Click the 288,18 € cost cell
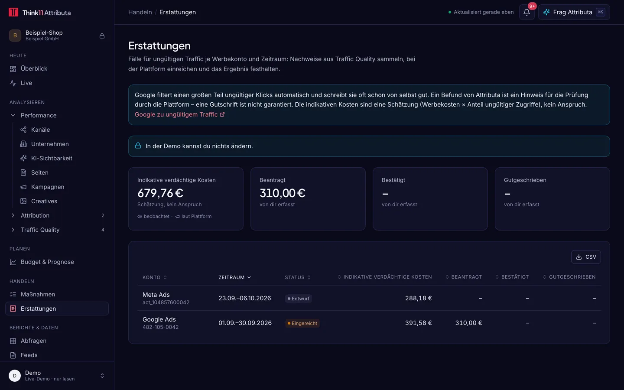624x390 pixels. 419,298
